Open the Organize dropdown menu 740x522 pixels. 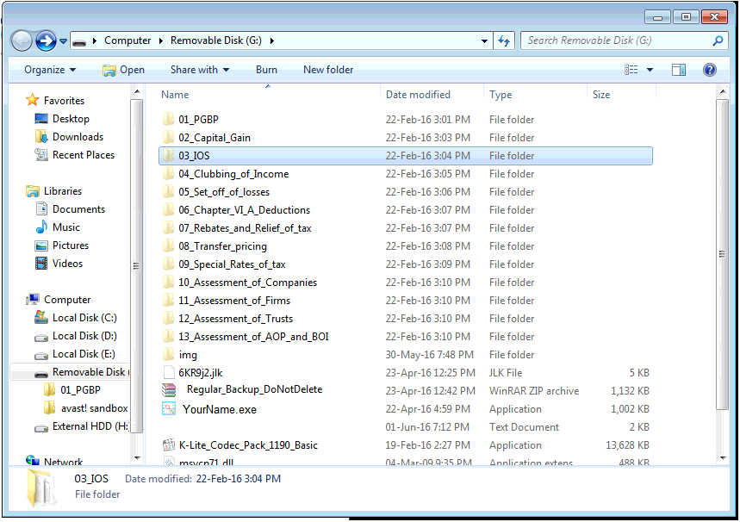click(x=50, y=70)
